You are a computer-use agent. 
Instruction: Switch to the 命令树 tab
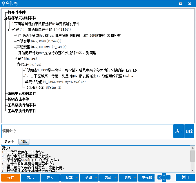point(9,142)
